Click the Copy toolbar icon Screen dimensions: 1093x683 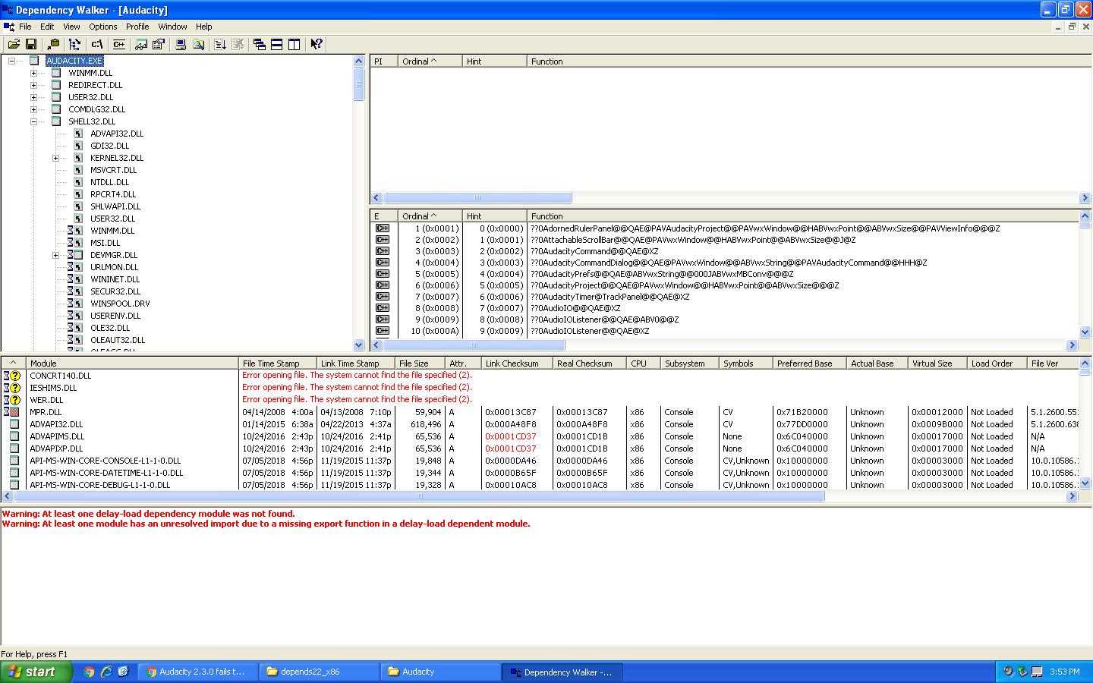[x=53, y=44]
